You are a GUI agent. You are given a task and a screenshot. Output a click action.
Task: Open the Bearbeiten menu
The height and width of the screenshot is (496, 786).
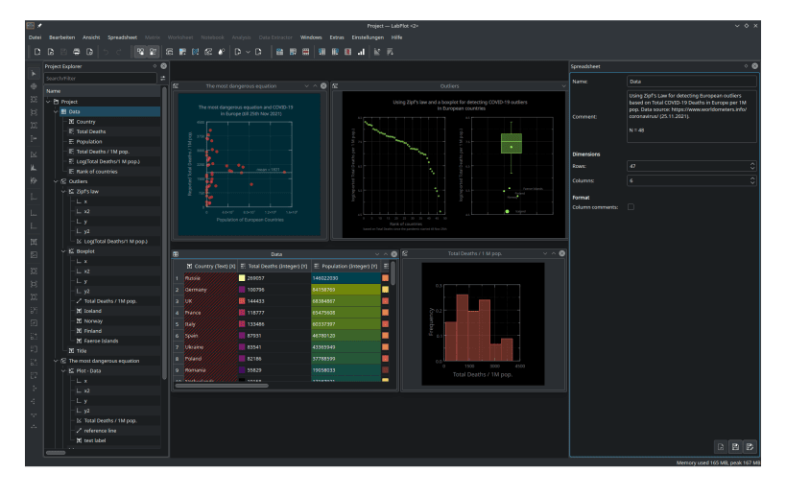(x=62, y=37)
